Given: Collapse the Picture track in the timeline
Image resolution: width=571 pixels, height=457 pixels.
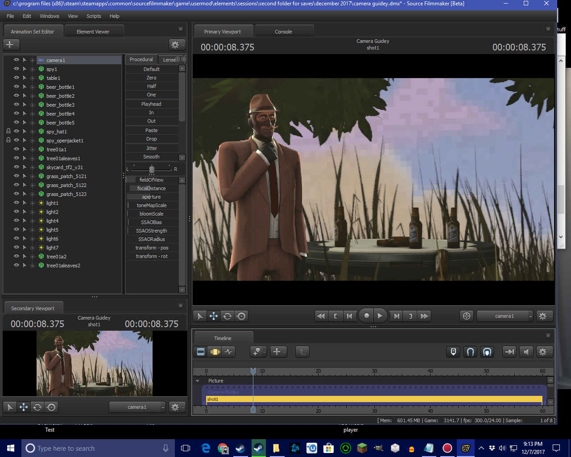Looking at the screenshot, I should click(x=198, y=381).
